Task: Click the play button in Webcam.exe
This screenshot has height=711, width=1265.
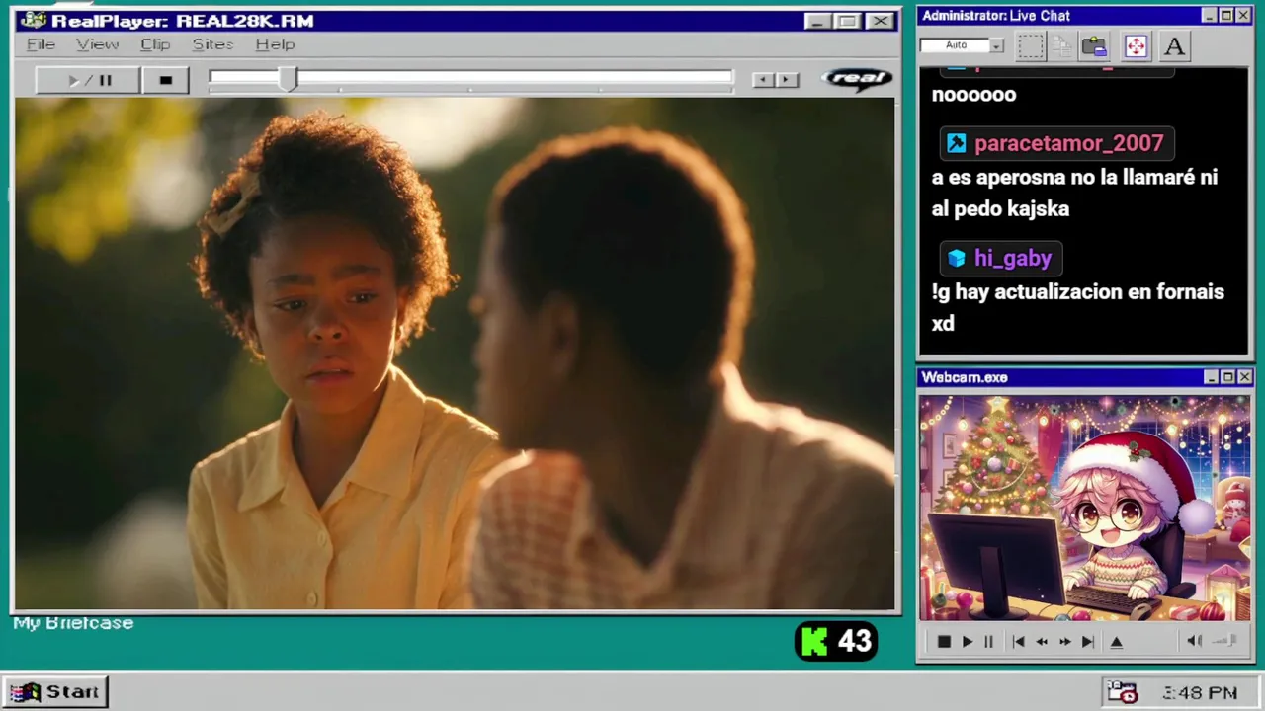Action: coord(967,642)
